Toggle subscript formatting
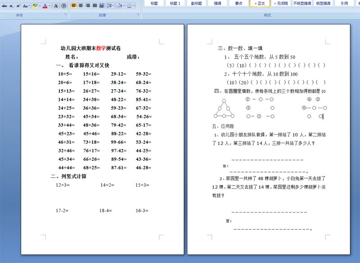The height and width of the screenshot is (263, 360). tap(11, 6)
